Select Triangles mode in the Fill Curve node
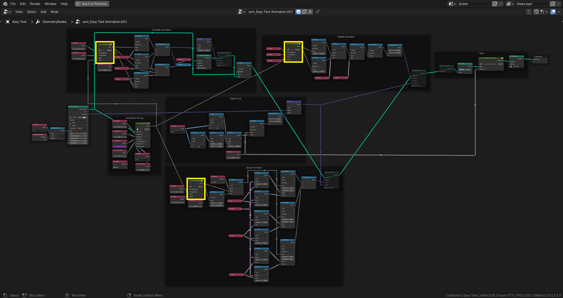 (x=462, y=70)
